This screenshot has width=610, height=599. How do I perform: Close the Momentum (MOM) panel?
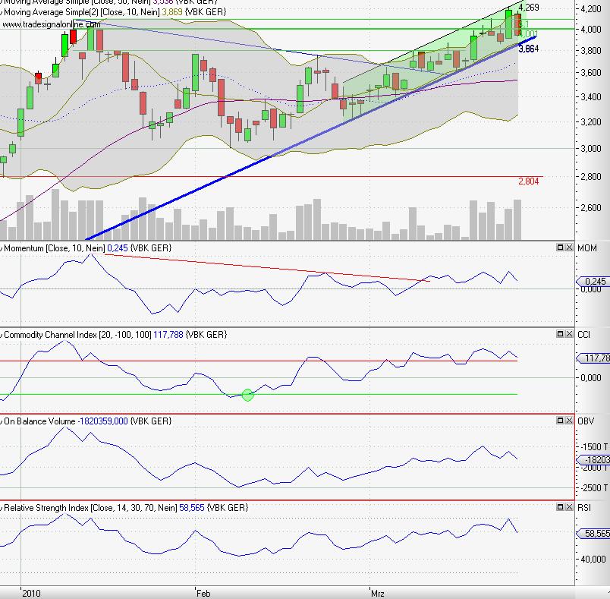[569, 248]
